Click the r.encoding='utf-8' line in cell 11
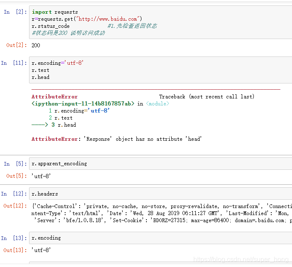Image resolution: width=292 pixels, height=267 pixels. click(x=57, y=63)
